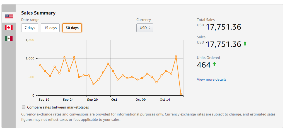285x130 pixels.
Task: Click the Oct 09 axis label
Action: pos(141,100)
